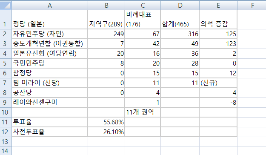Select row 2 header
The width and height of the screenshot is (266, 155).
pyautogui.click(x=6, y=34)
